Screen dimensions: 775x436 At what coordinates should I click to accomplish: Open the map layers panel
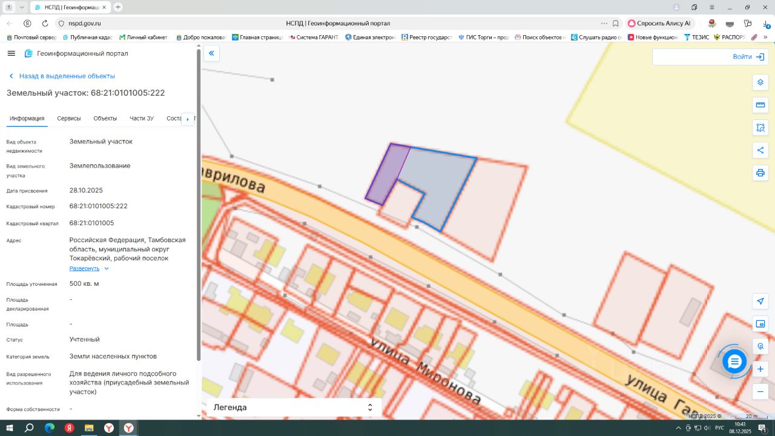coord(760,82)
